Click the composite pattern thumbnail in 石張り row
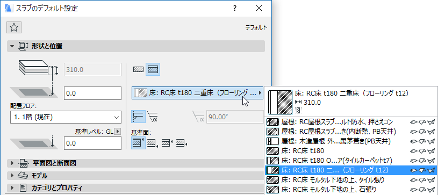The width and height of the screenshot is (438, 195). (x=273, y=189)
